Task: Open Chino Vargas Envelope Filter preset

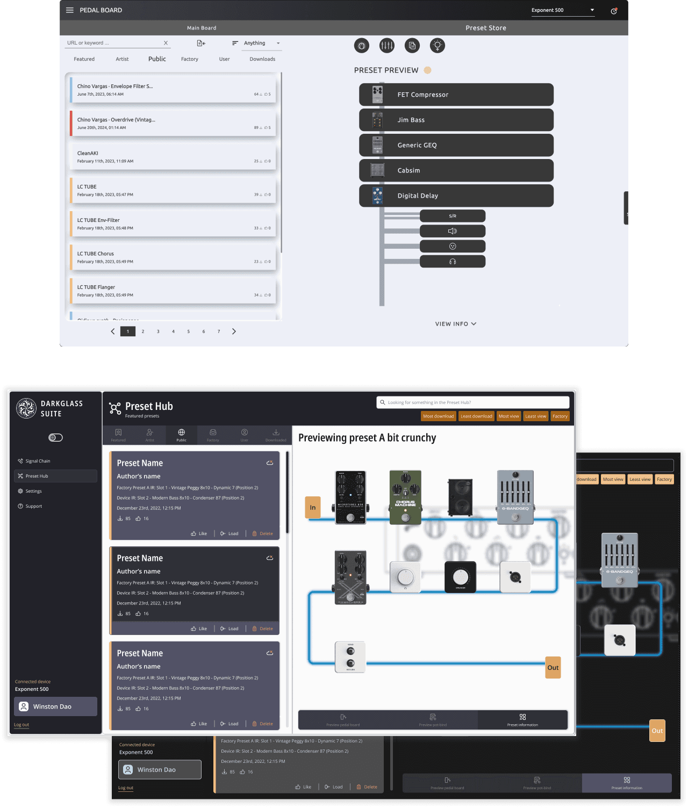Action: [x=173, y=90]
